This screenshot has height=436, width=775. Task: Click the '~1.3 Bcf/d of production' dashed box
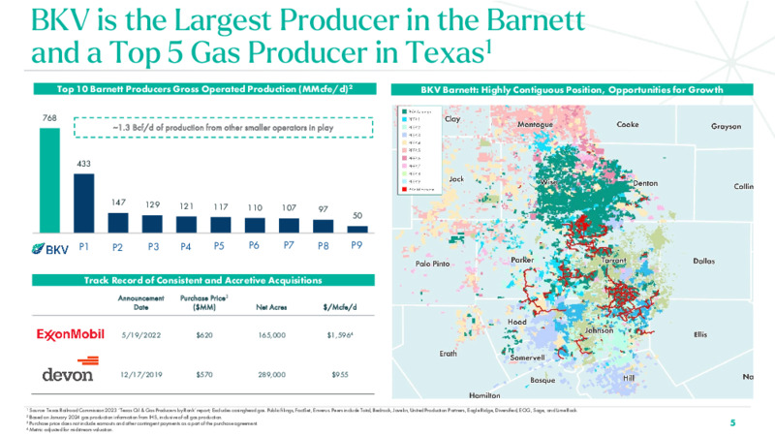(223, 127)
